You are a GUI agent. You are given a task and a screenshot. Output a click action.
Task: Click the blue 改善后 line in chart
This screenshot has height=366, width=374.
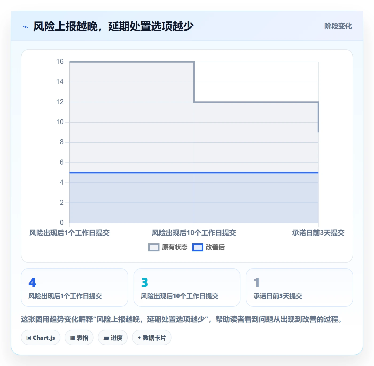tap(194, 173)
